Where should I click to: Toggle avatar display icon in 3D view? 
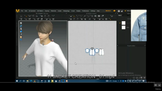(x=21, y=29)
